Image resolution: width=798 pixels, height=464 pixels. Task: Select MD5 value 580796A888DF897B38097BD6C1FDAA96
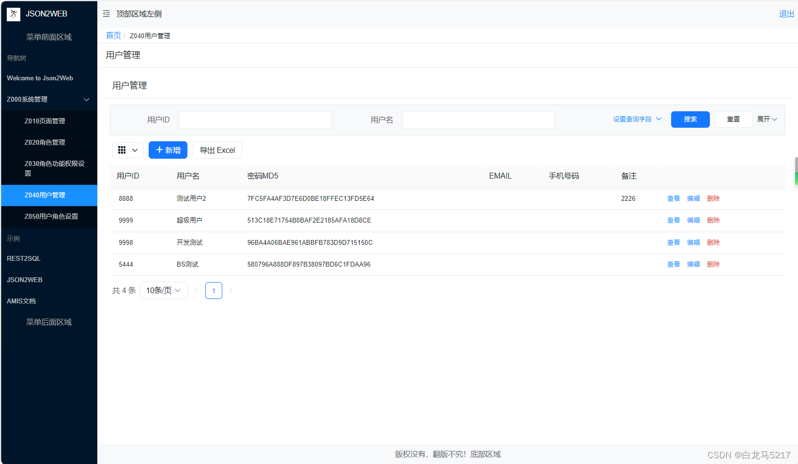309,264
